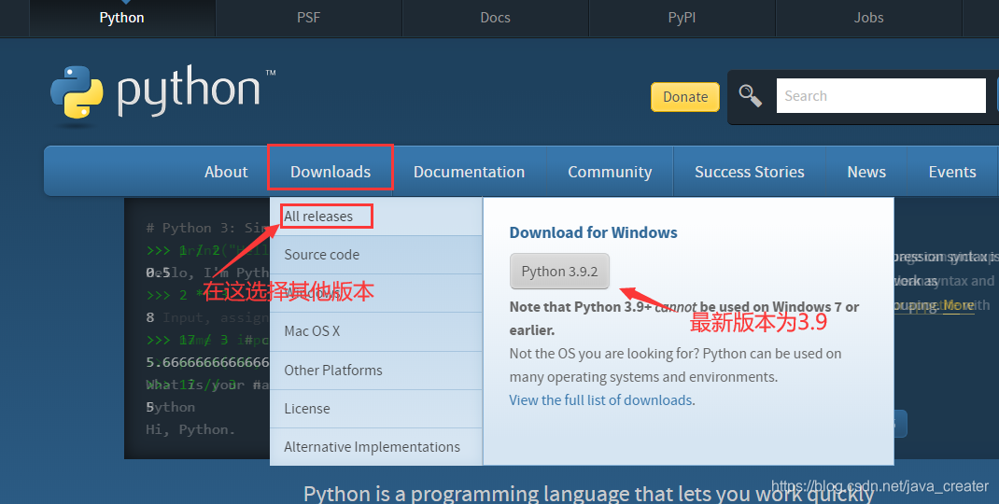Select Other Platforms in Downloads dropdown

(x=376, y=371)
